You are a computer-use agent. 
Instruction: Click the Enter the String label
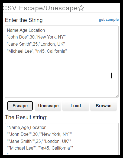(24, 20)
